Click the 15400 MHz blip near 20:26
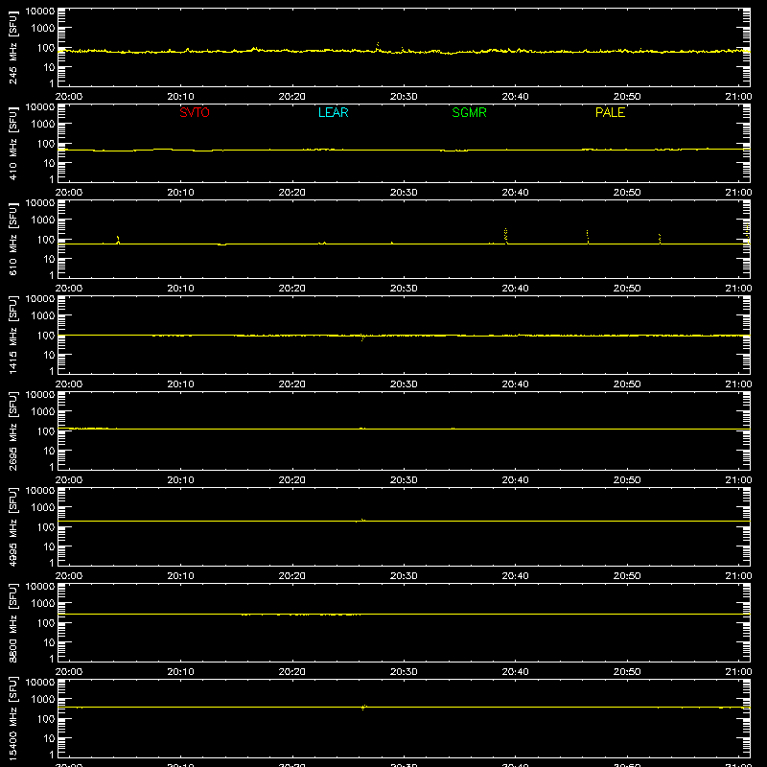This screenshot has width=767, height=767. point(364,708)
